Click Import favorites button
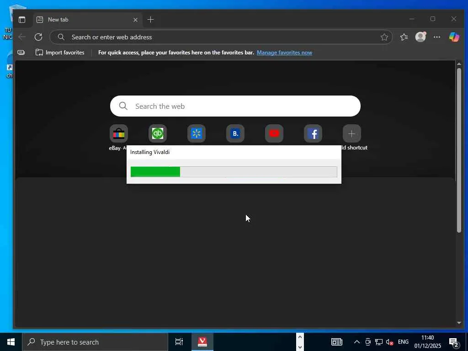 tap(60, 53)
